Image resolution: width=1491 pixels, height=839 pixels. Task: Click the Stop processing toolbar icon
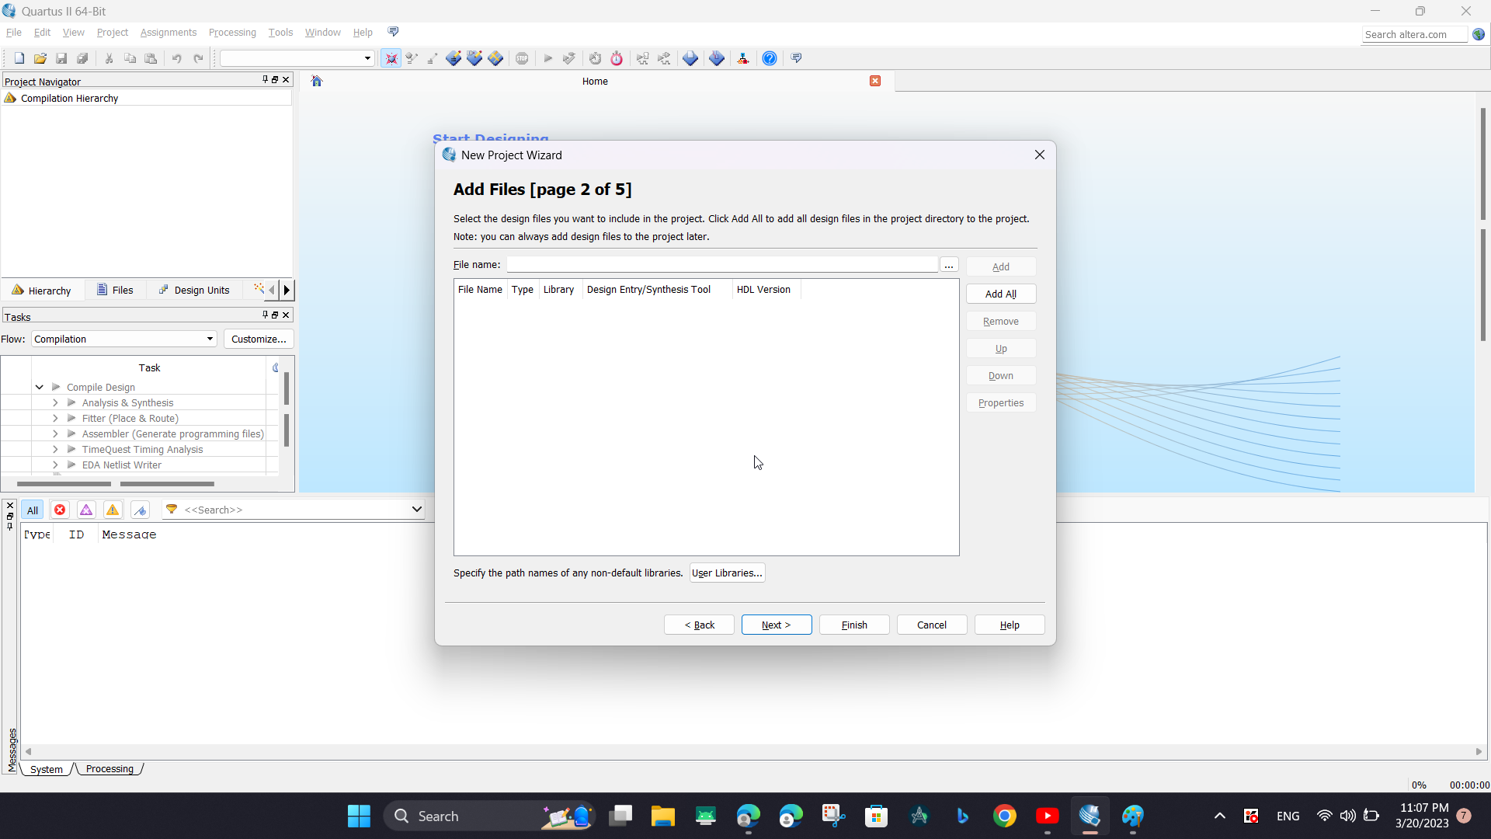click(523, 57)
